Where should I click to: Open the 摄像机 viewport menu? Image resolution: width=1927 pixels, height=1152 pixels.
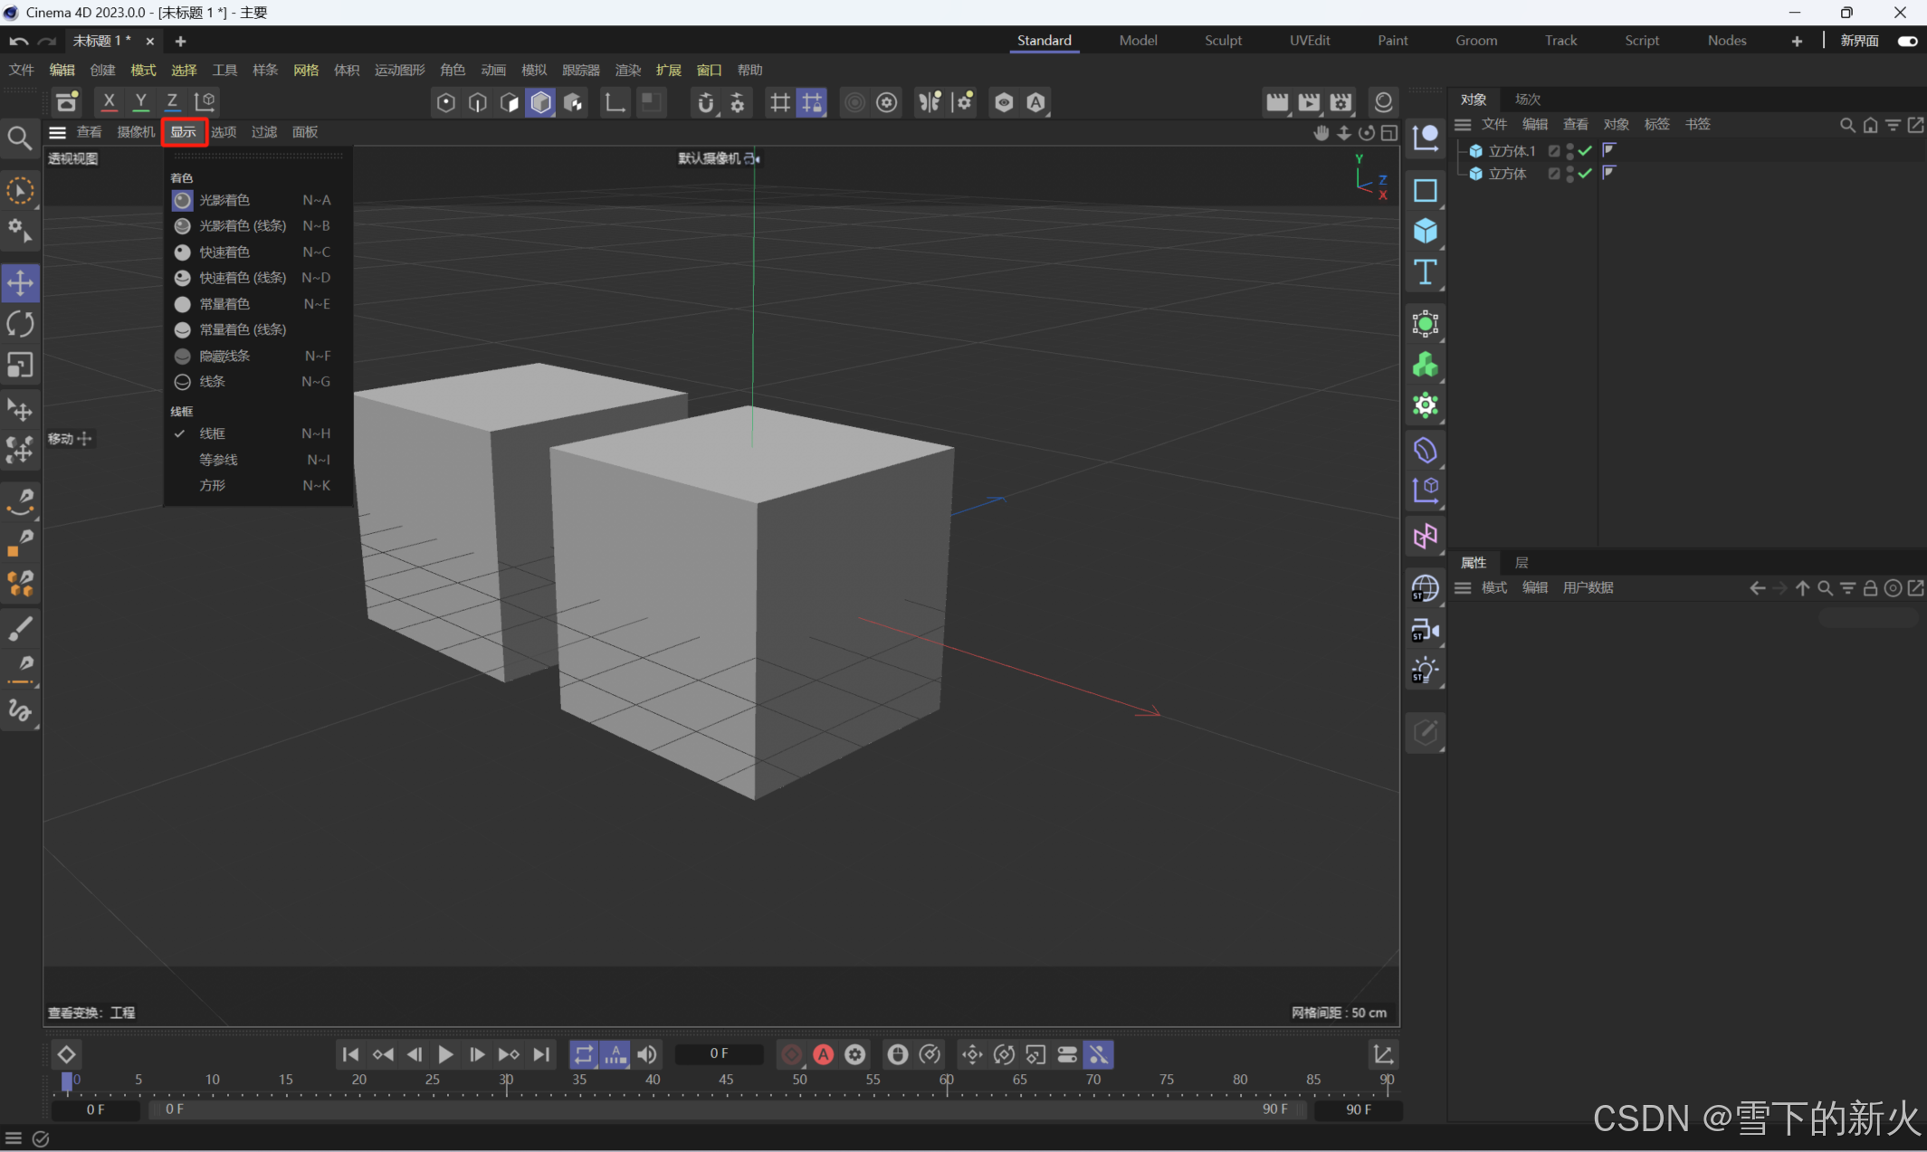(136, 132)
